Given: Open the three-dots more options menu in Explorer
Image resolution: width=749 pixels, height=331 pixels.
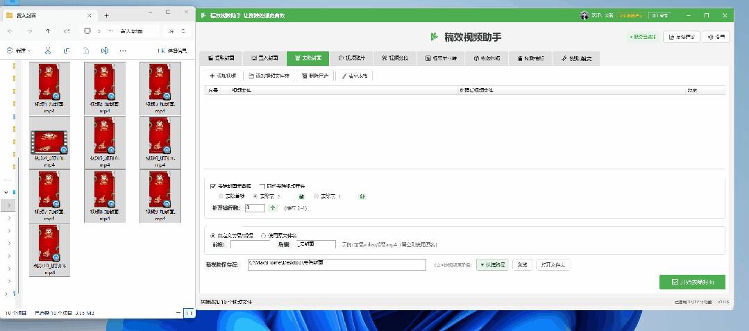Looking at the screenshot, I should [123, 50].
